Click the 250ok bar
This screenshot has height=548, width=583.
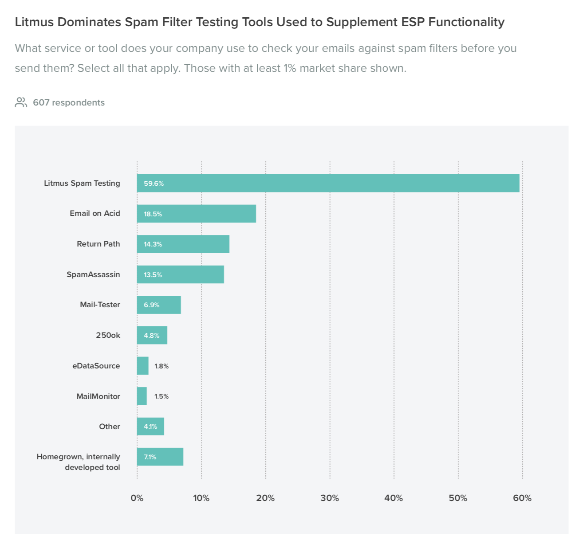click(152, 335)
